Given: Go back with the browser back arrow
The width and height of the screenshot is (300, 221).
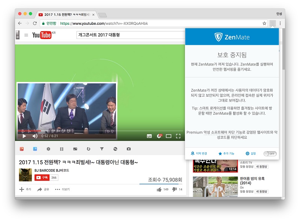Looking at the screenshot, I should click(x=20, y=23).
